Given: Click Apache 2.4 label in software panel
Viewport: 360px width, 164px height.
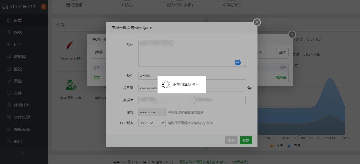Looking at the screenshot, I should [x=71, y=58].
